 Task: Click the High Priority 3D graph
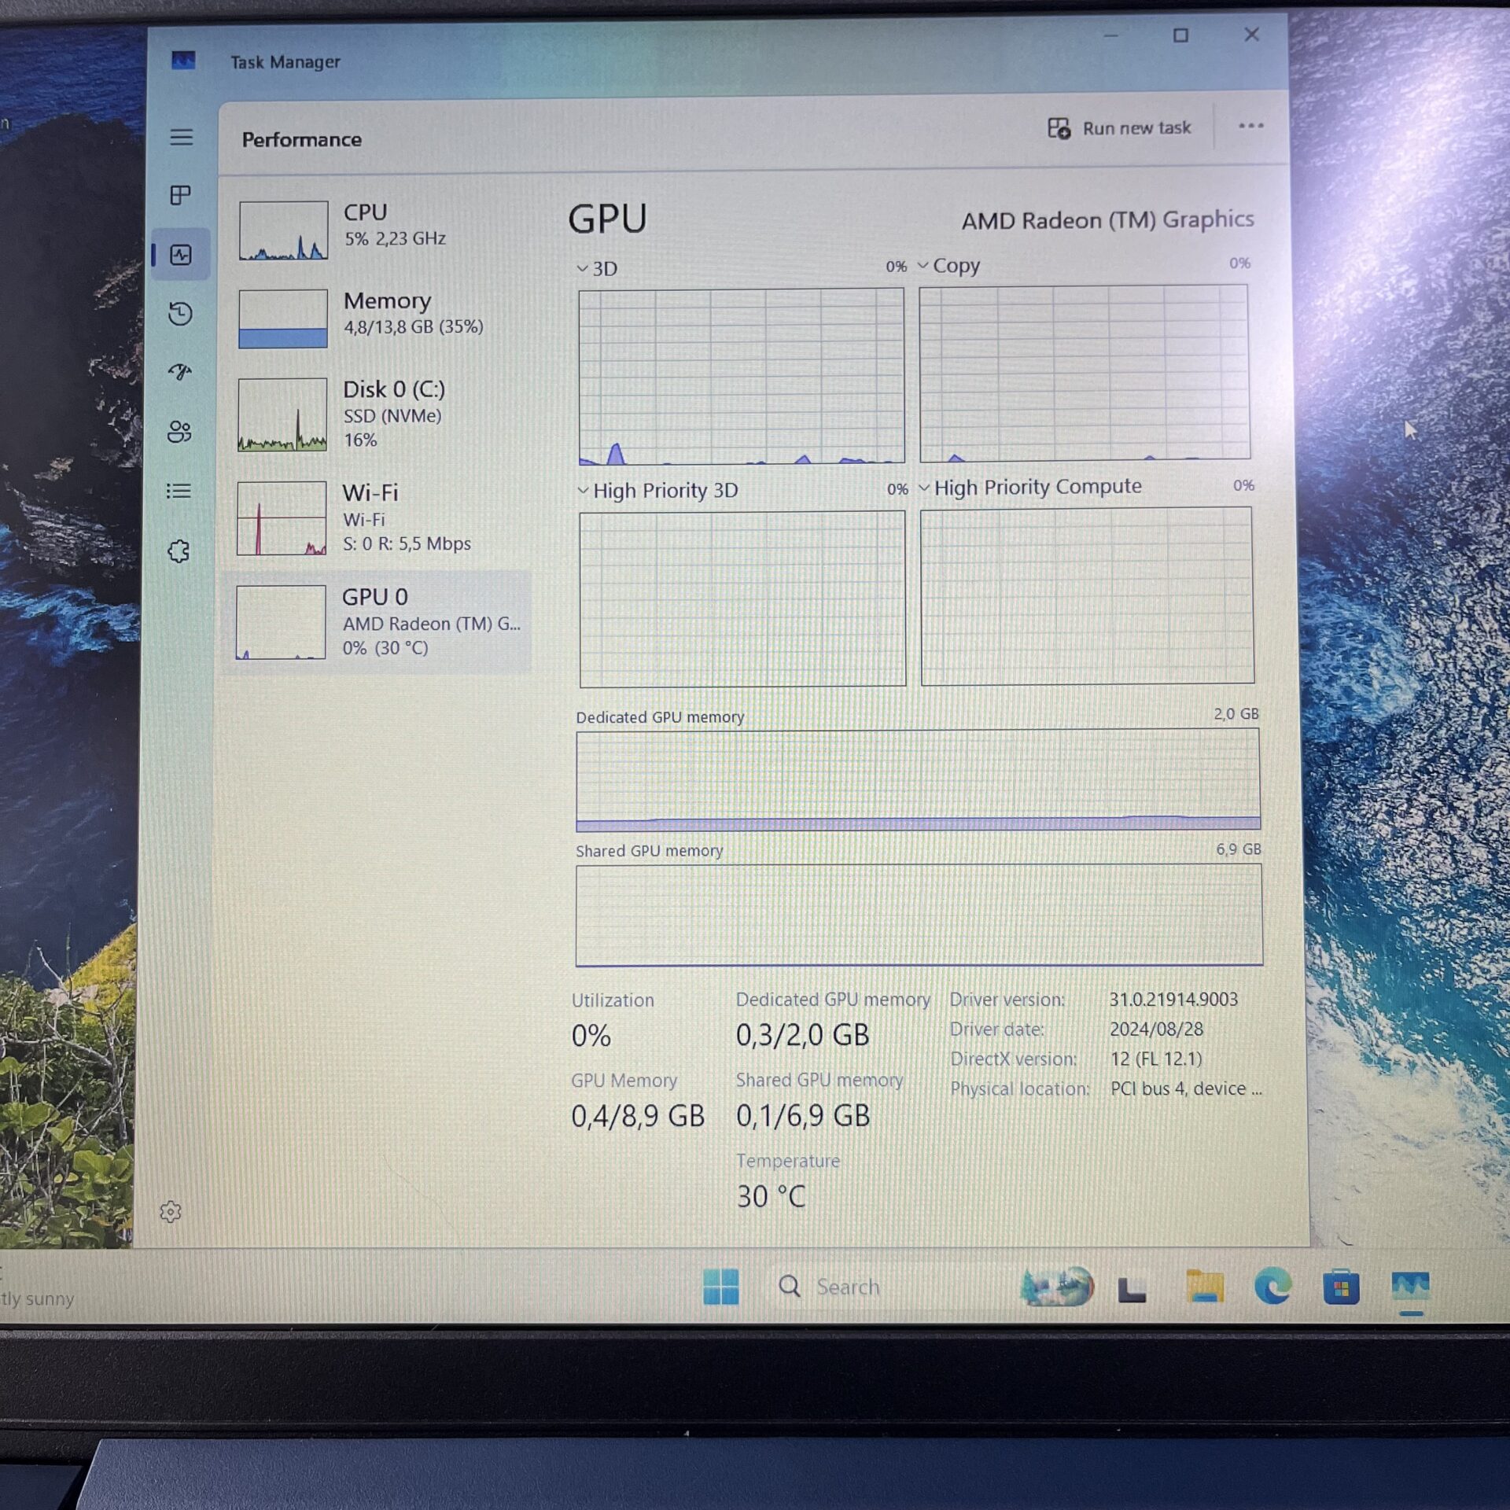(742, 599)
